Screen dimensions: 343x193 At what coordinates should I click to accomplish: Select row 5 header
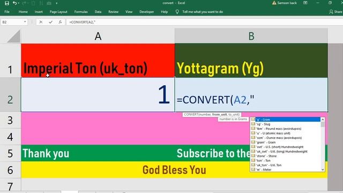(10, 153)
